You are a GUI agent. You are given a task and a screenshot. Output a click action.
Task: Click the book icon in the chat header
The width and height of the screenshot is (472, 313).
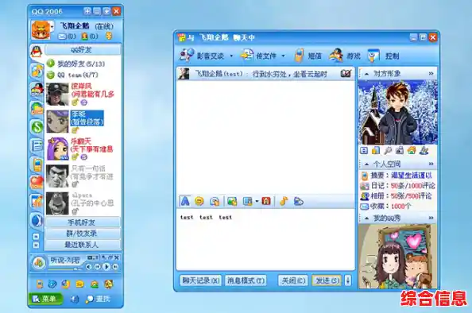pos(346,74)
